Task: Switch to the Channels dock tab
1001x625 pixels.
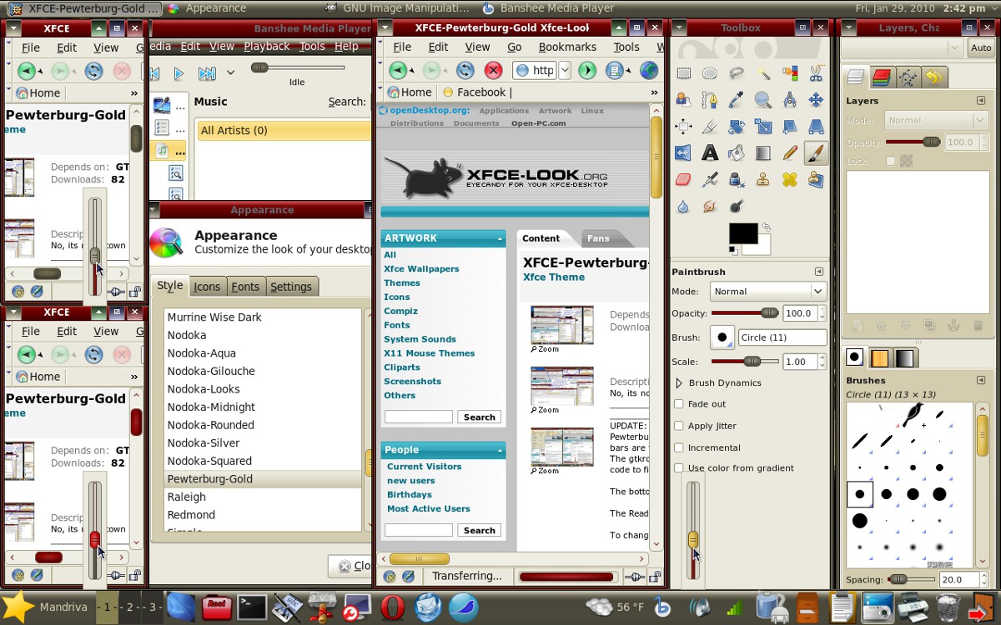Action: (883, 77)
